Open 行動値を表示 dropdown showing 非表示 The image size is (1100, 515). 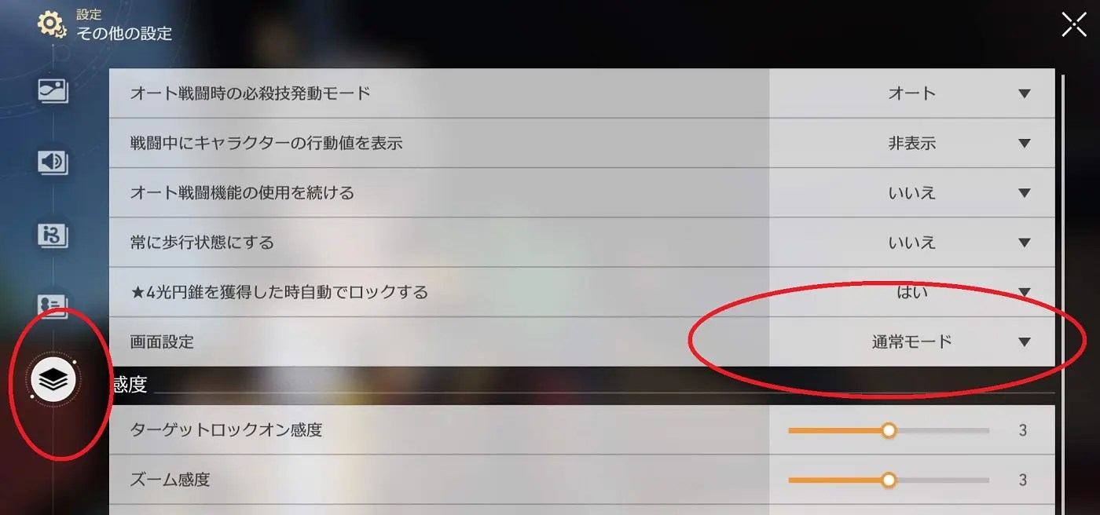(x=912, y=143)
